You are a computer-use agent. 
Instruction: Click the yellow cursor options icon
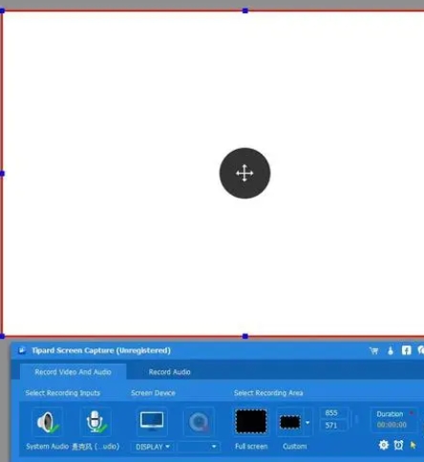pos(413,445)
